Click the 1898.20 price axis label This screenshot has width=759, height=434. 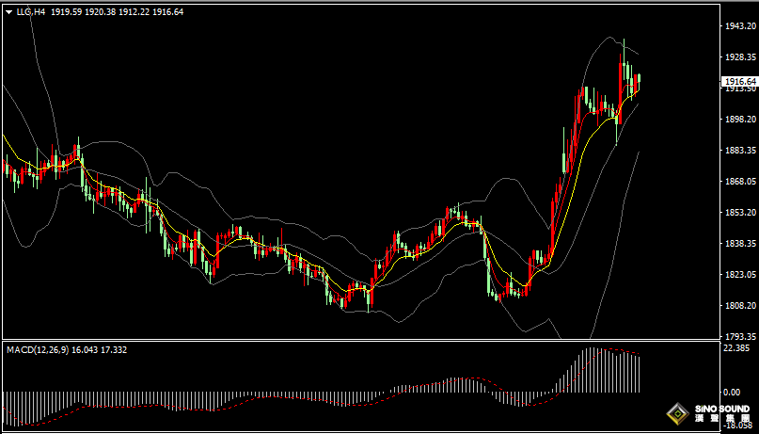(739, 120)
